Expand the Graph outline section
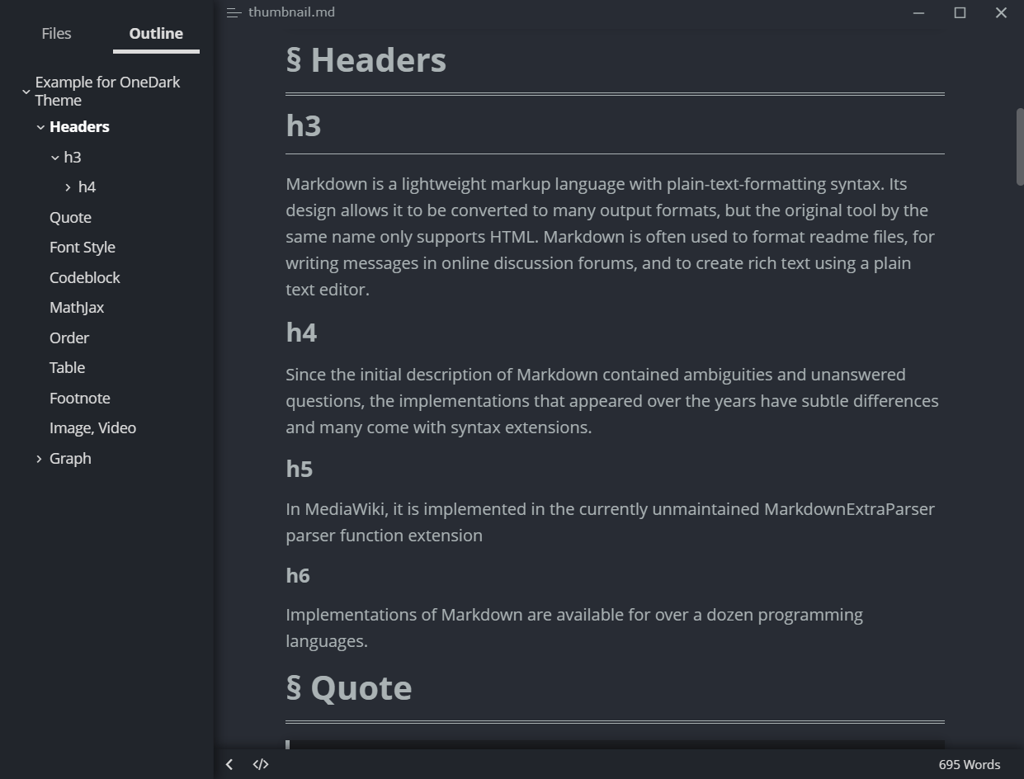This screenshot has width=1024, height=779. pos(39,459)
